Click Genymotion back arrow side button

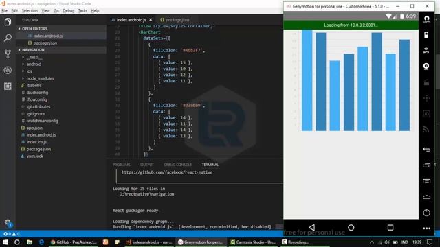point(426,150)
